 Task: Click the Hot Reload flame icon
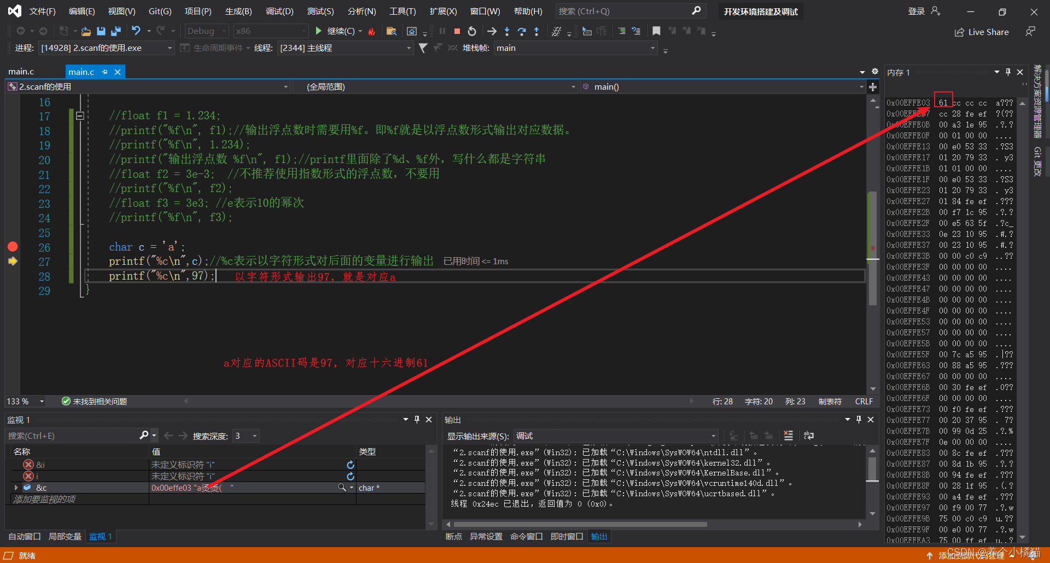coord(372,31)
